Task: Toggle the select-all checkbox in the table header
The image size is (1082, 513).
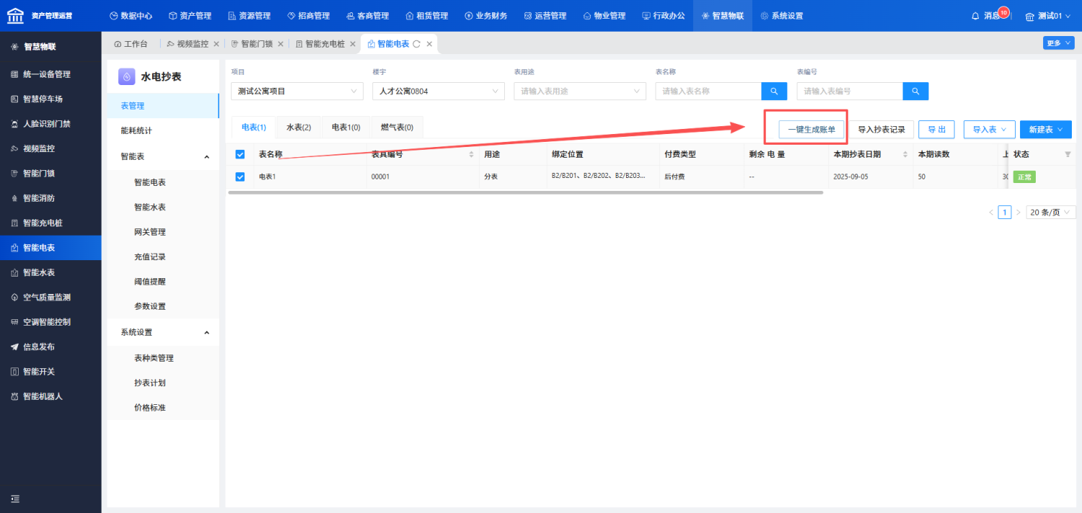Action: pyautogui.click(x=240, y=154)
